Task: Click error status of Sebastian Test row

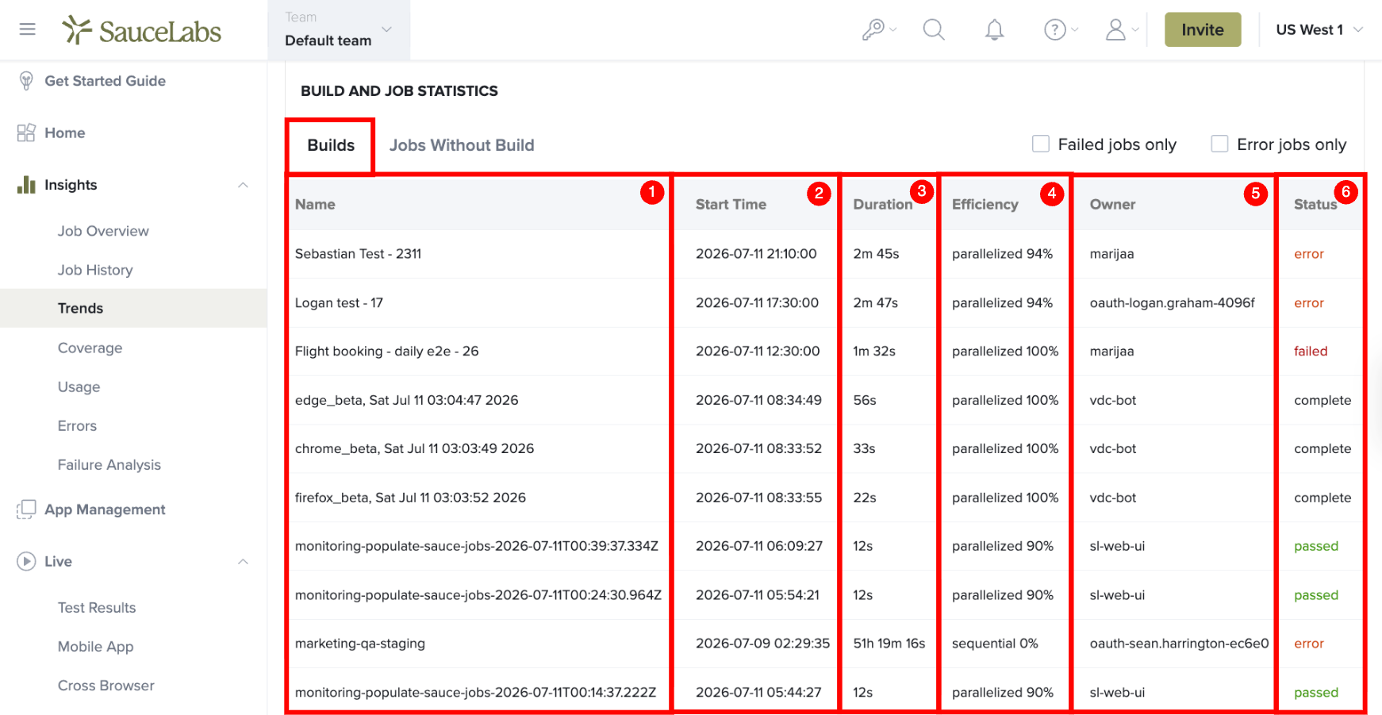Action: [x=1309, y=254]
